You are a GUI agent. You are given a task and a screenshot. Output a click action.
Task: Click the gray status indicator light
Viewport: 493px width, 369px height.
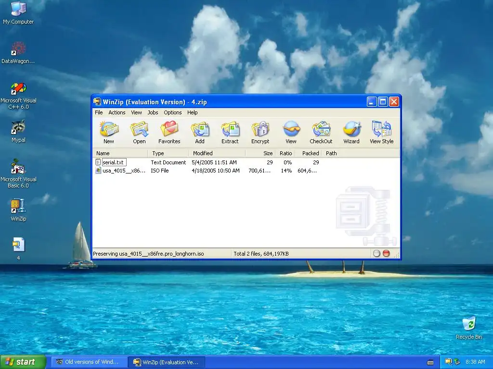coord(376,254)
